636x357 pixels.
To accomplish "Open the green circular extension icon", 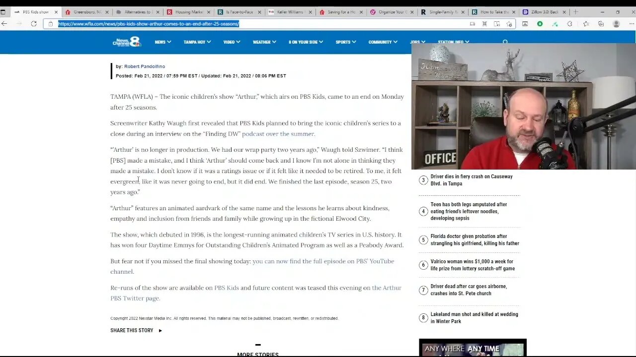I will coord(540,24).
